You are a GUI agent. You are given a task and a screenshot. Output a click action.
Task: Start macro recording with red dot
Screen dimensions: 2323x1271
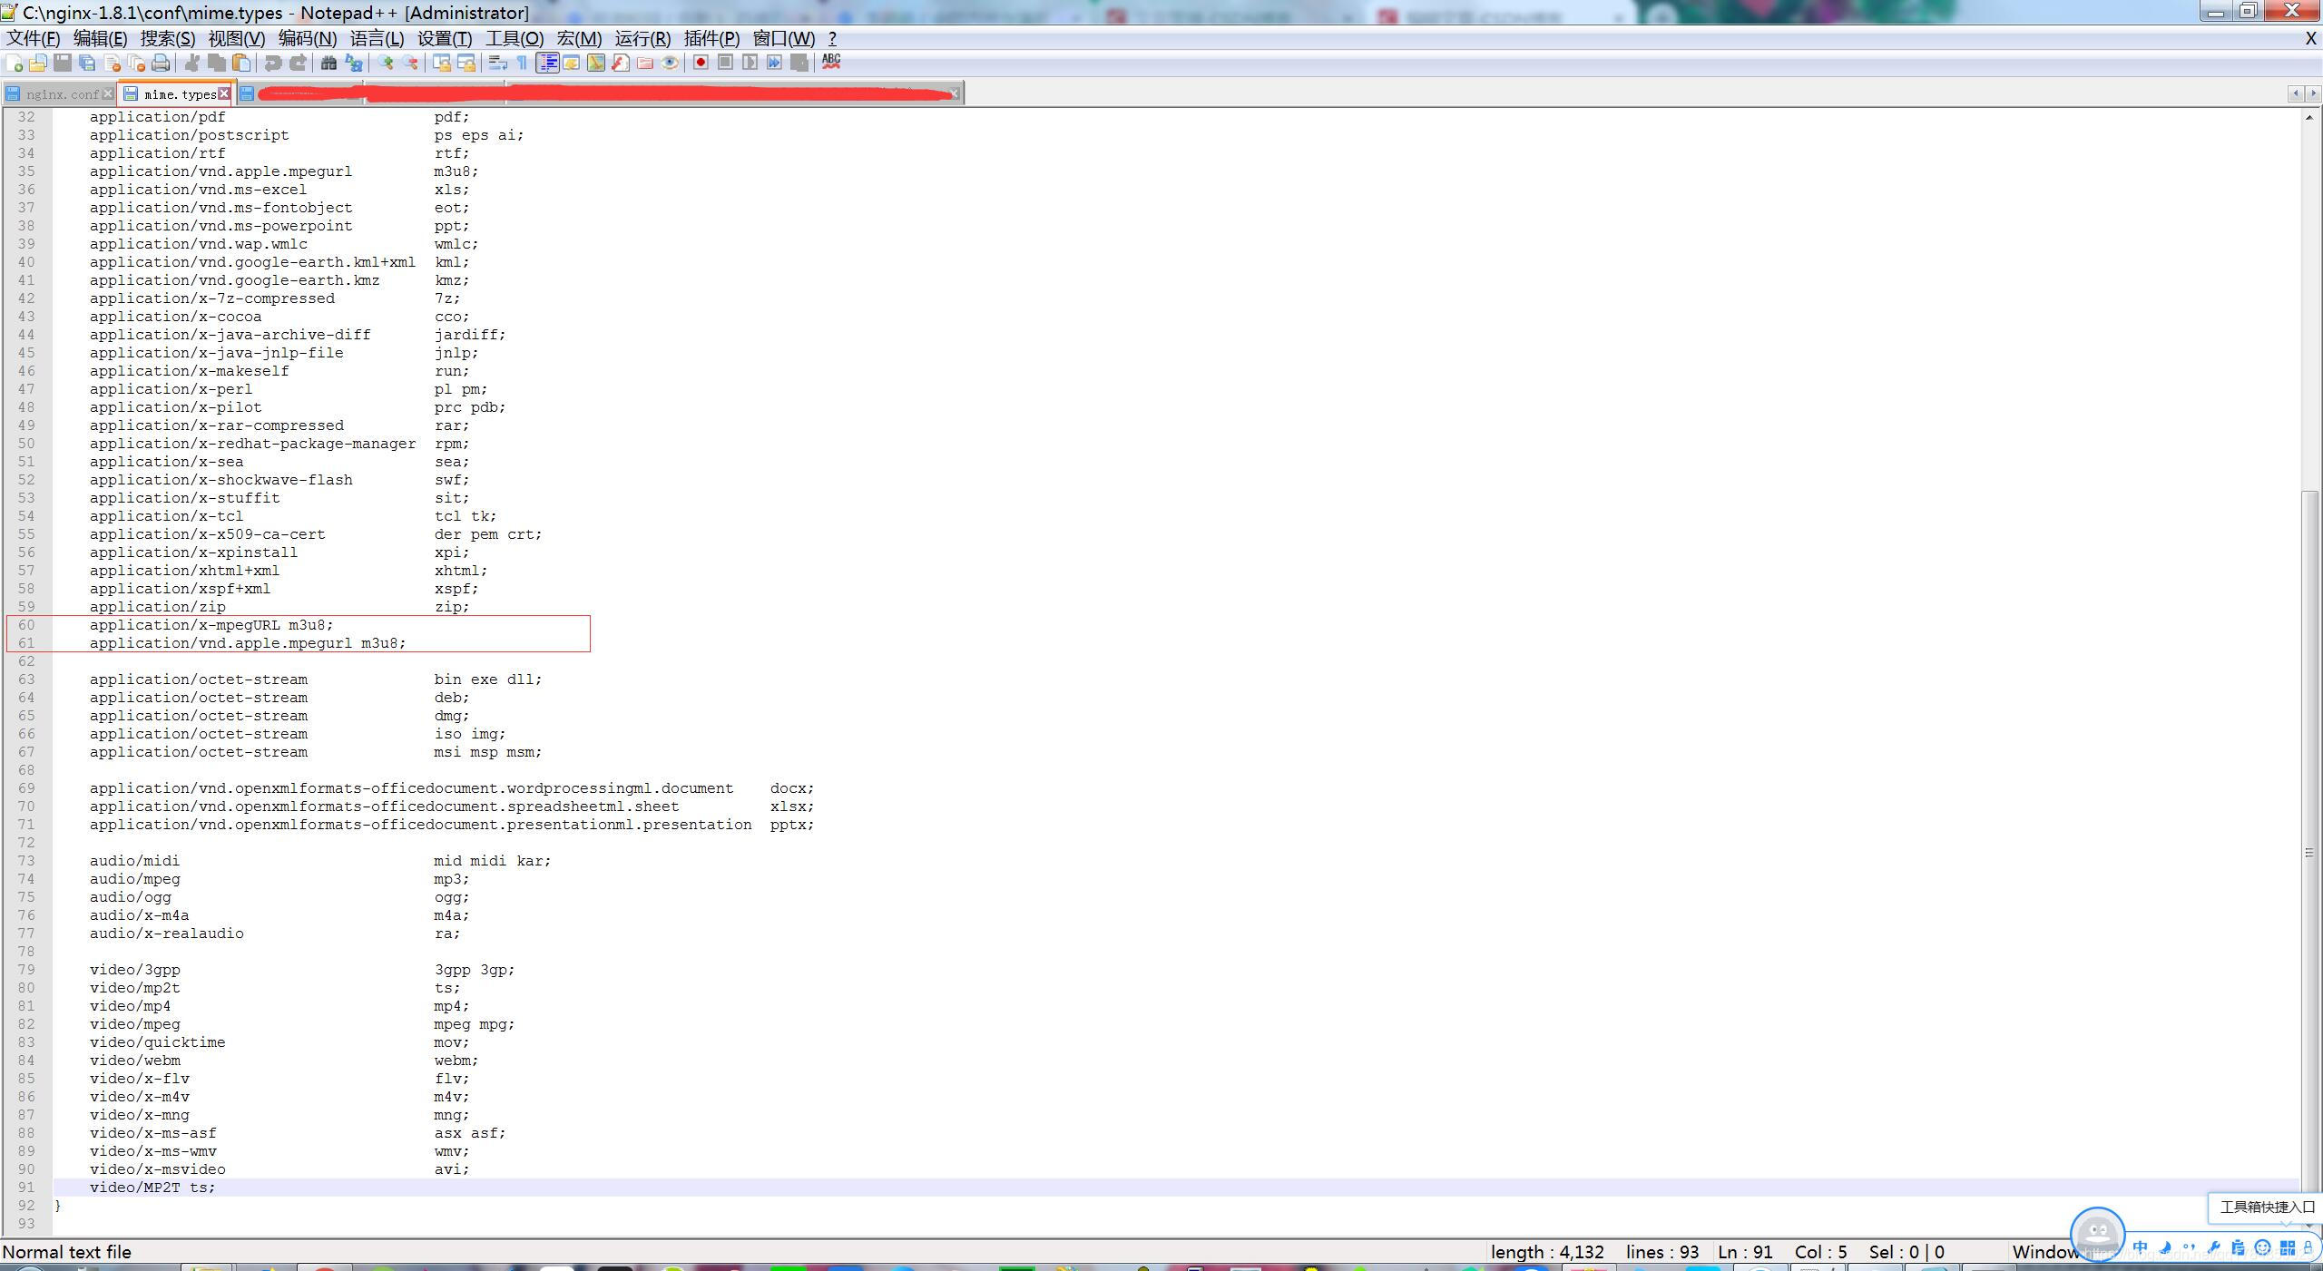point(701,63)
